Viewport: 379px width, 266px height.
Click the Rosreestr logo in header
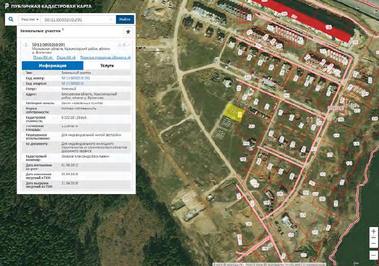point(6,6)
